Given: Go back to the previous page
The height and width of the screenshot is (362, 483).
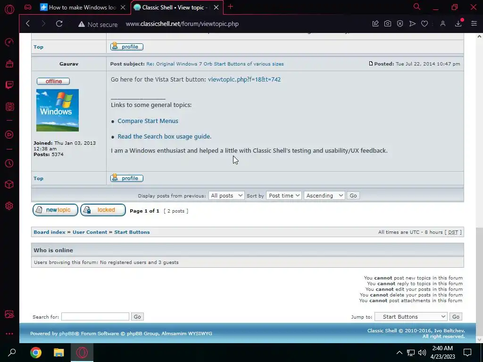Looking at the screenshot, I should point(28,24).
